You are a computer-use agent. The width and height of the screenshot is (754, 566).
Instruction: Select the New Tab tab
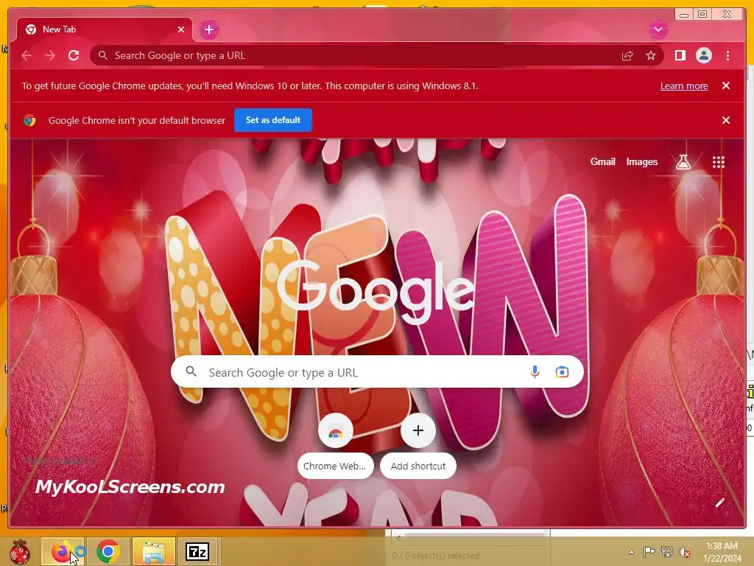point(105,29)
